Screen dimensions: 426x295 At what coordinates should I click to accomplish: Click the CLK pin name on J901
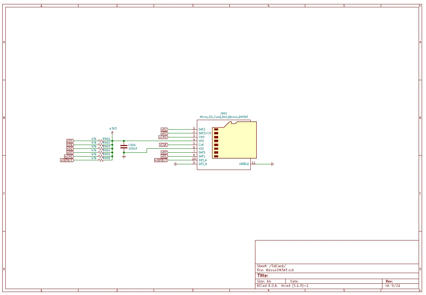coord(201,145)
